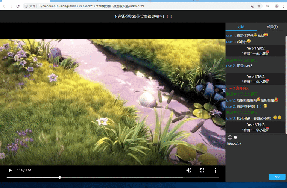Mute the video volume
This screenshot has height=188, width=287.
189,170
